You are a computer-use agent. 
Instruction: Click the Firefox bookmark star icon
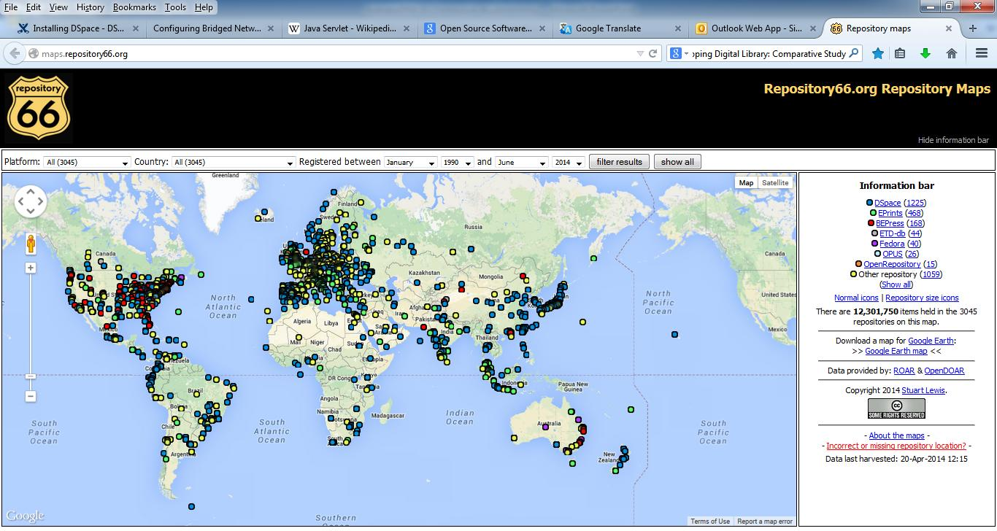point(878,53)
